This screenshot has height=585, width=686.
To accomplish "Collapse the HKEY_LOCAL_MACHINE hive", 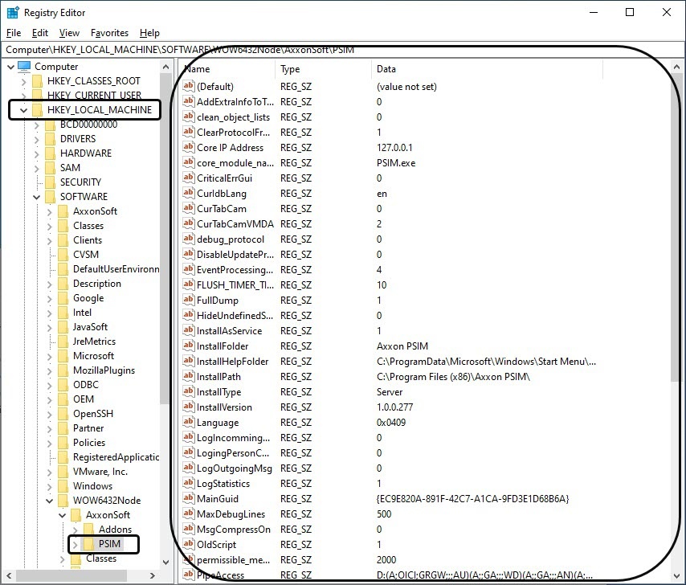I will click(24, 110).
